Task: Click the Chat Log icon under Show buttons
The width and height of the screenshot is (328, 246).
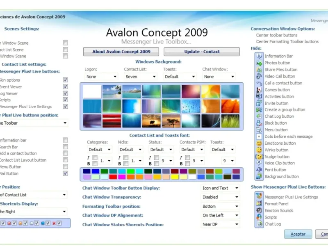Action: pos(259,223)
